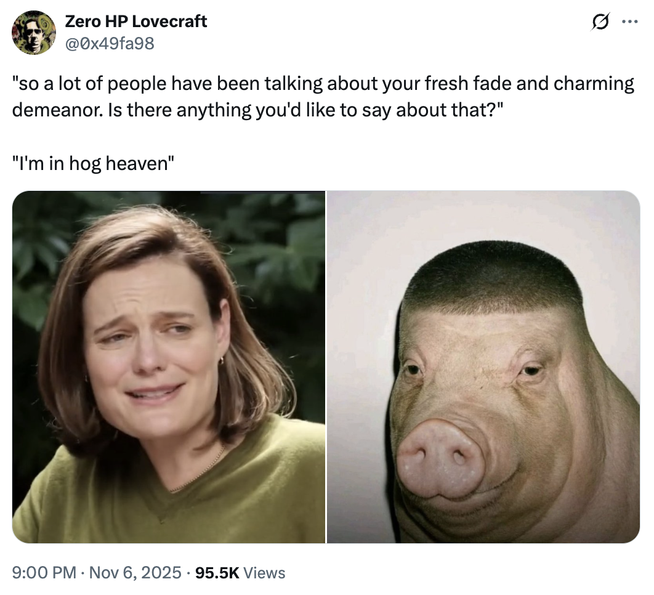The width and height of the screenshot is (654, 595).
Task: Click the 95.5K view count
Action: [216, 573]
